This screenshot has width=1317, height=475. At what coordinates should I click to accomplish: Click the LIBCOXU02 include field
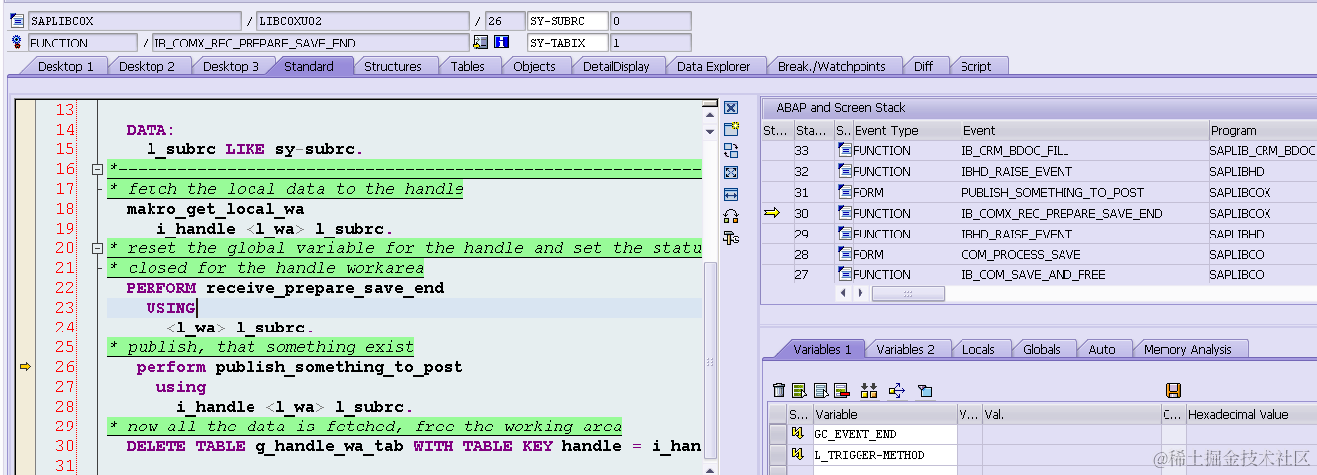tap(362, 21)
